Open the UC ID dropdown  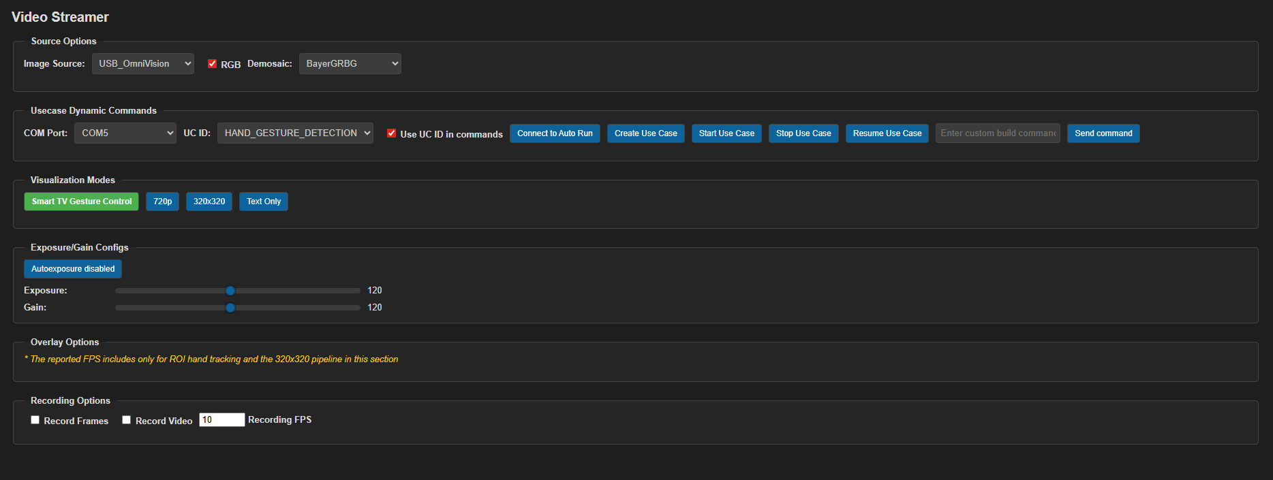(295, 133)
